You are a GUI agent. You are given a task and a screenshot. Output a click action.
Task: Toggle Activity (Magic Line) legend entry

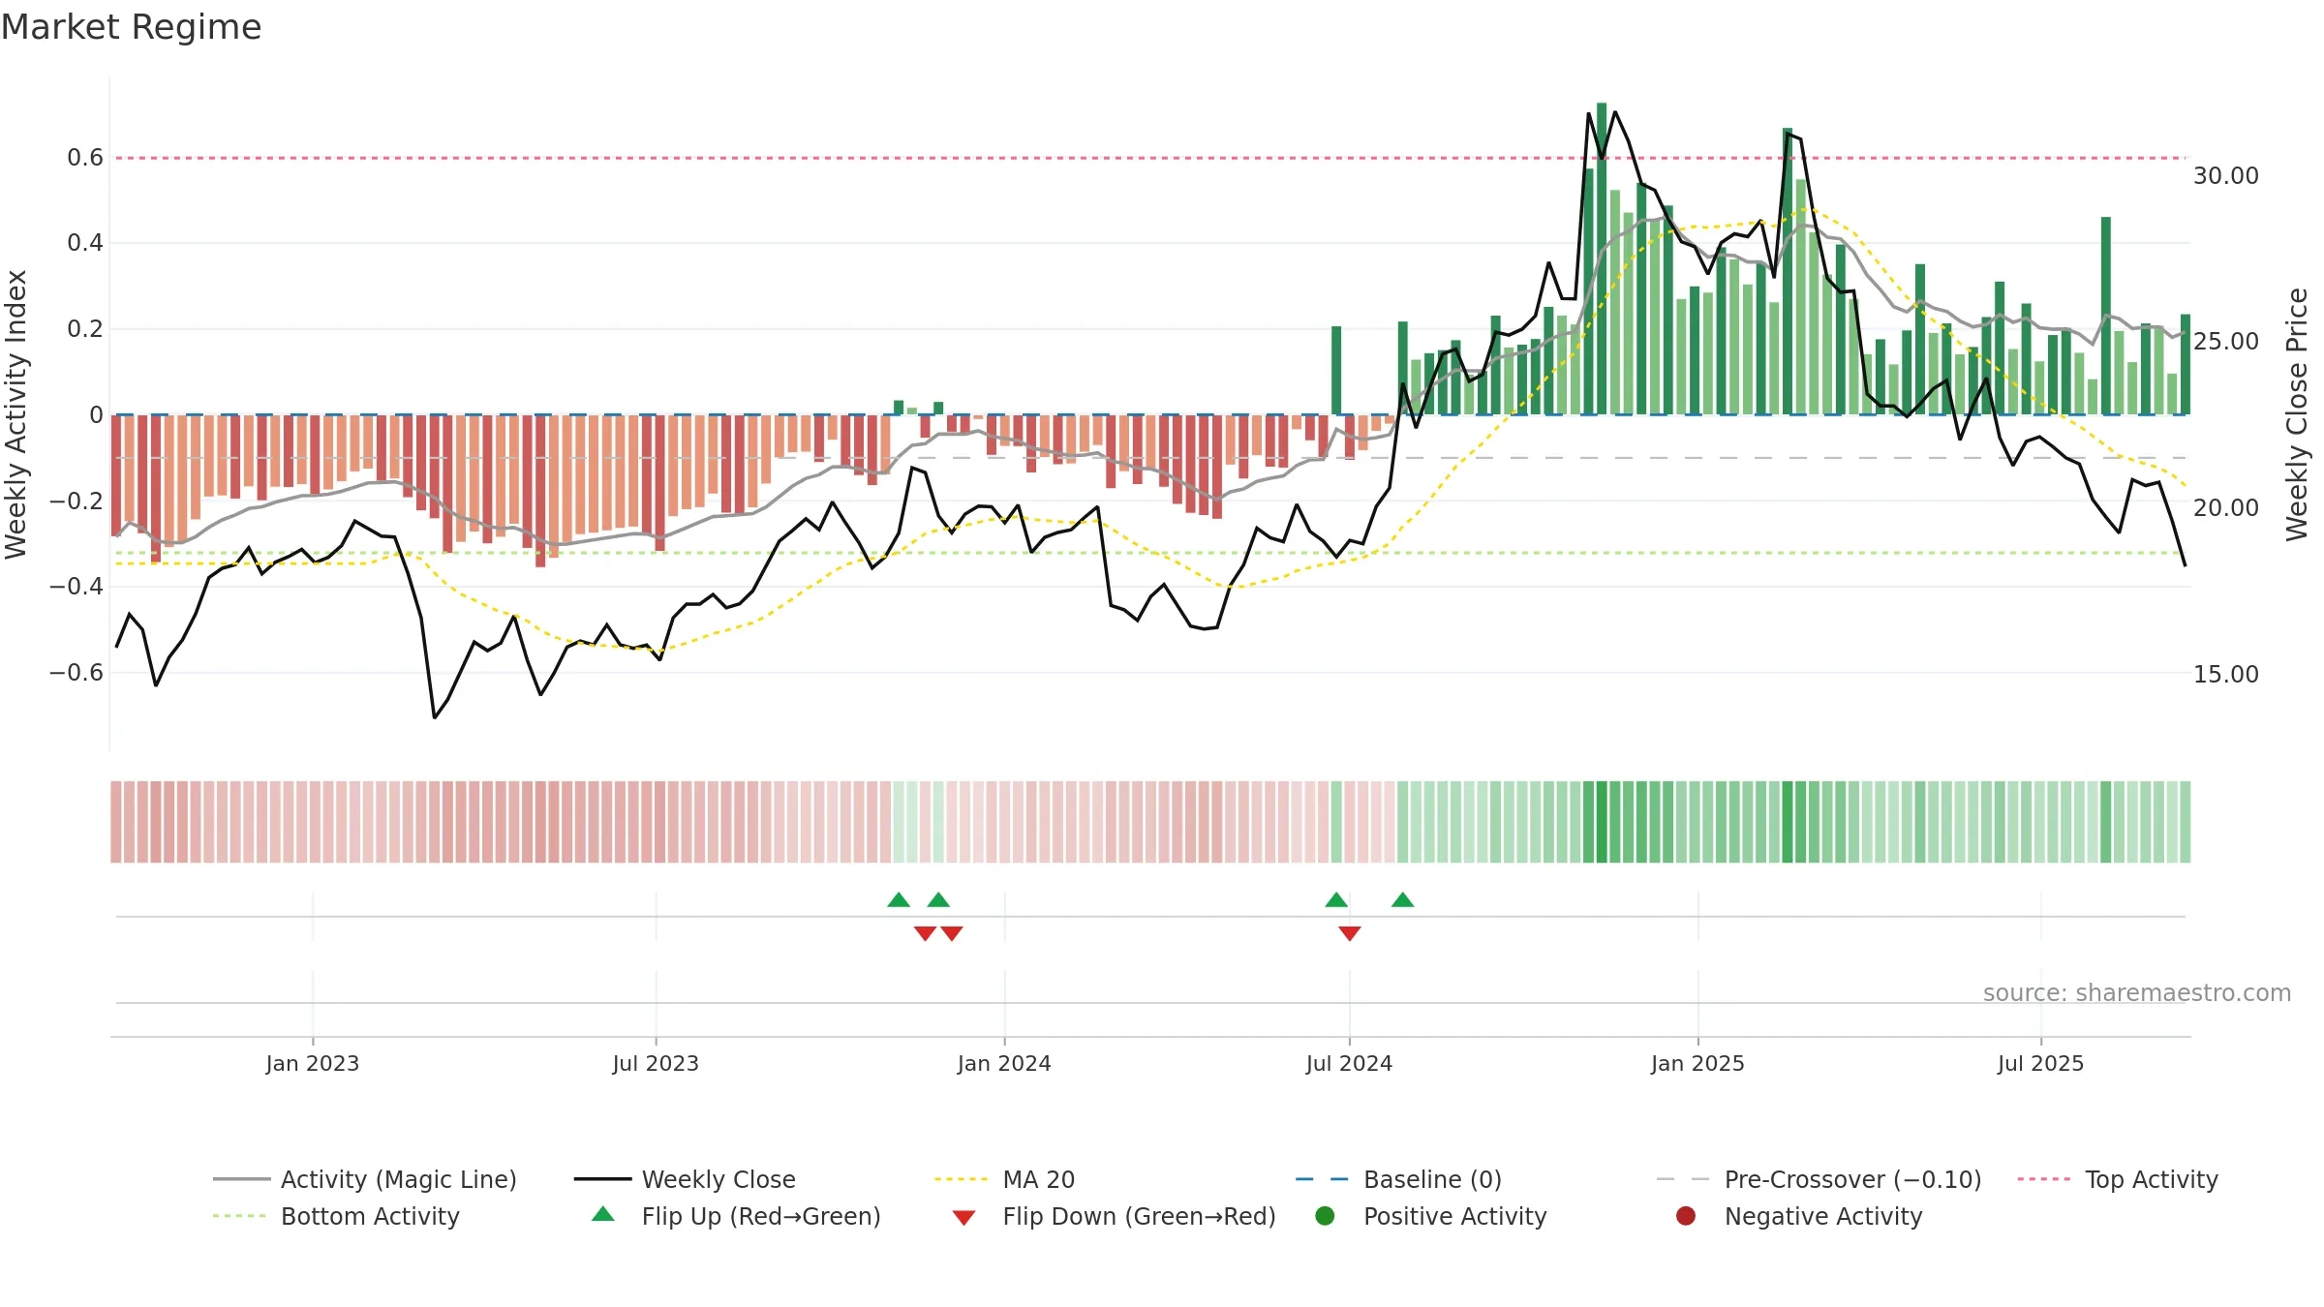tap(365, 1179)
